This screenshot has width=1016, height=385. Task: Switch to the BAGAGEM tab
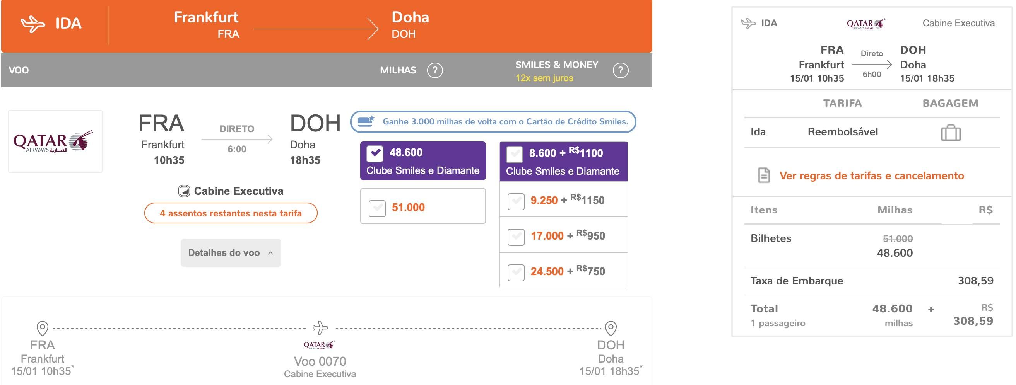click(x=950, y=103)
